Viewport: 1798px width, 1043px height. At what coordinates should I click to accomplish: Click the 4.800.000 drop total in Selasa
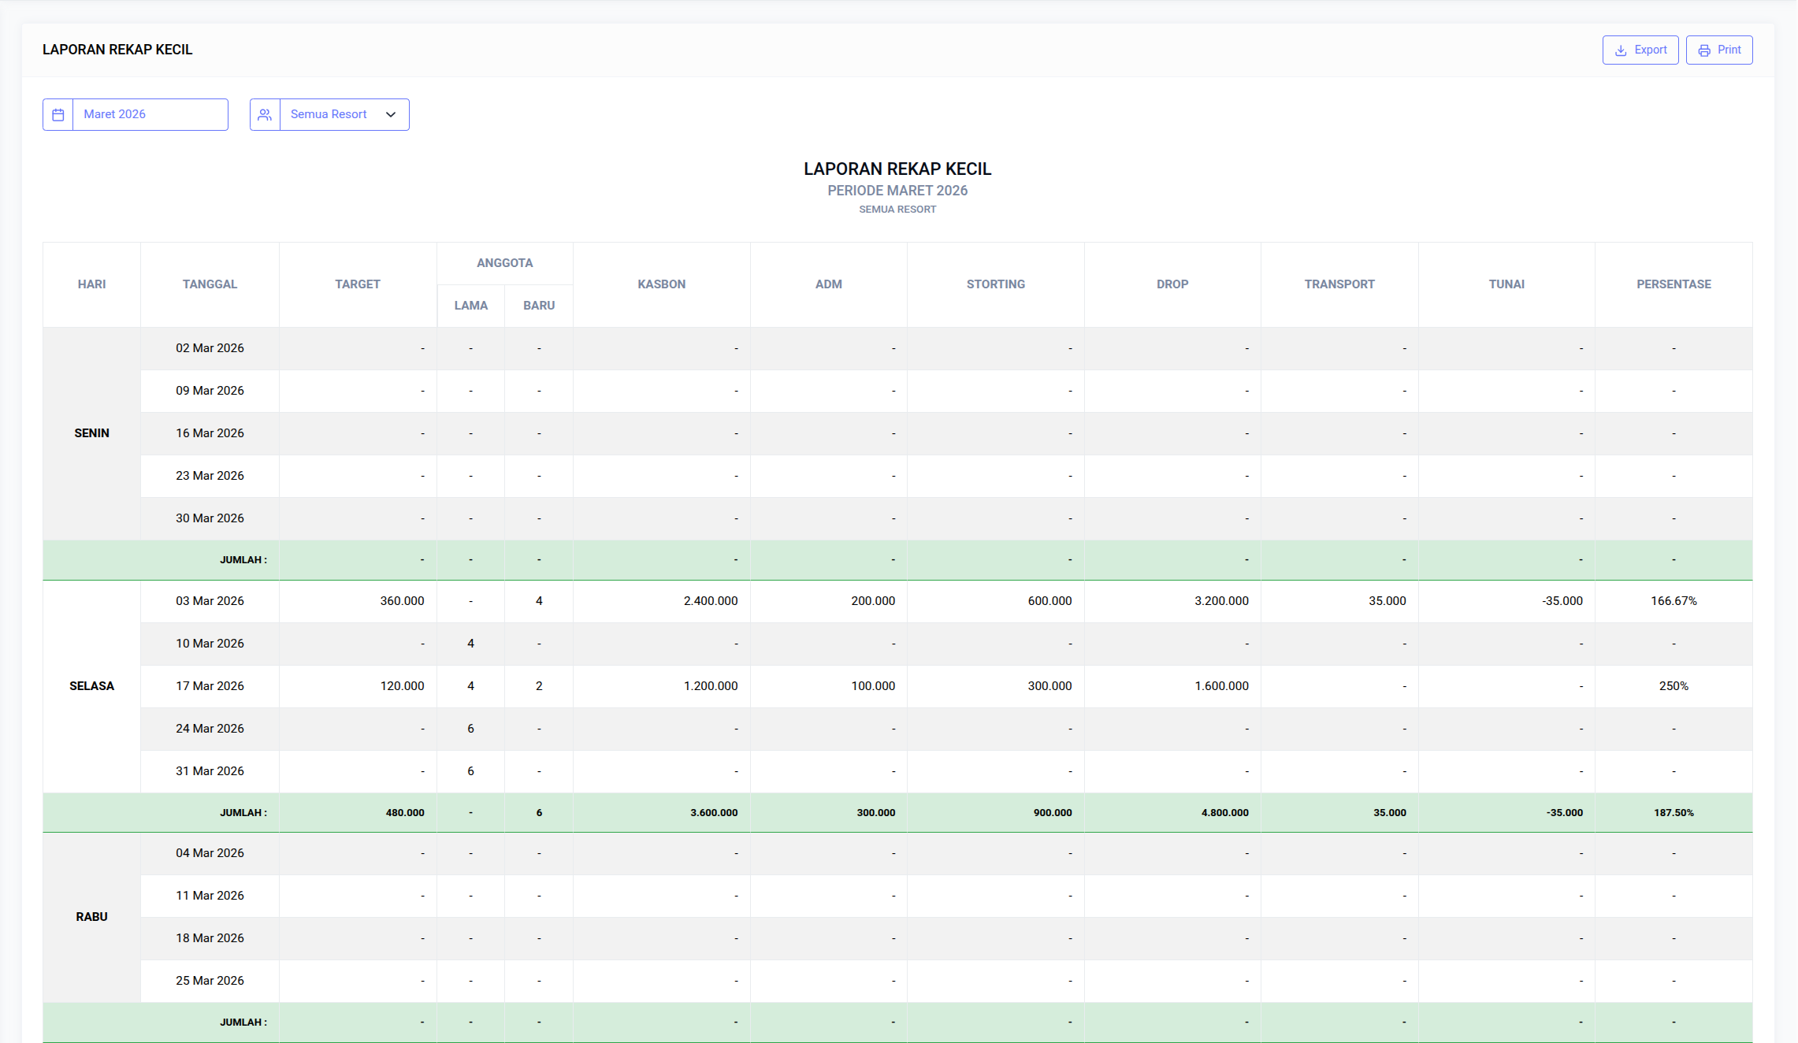(1224, 813)
